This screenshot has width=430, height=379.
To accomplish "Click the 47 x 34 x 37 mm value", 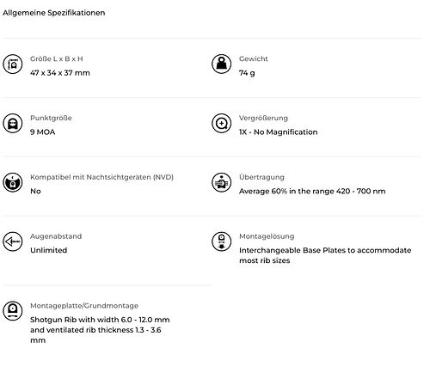I will 60,73.
